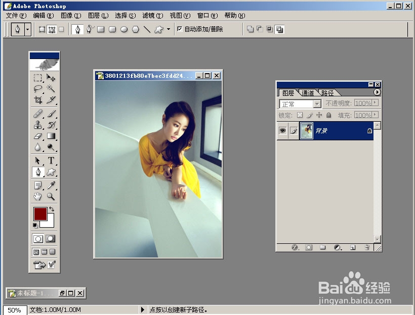
Task: Select the Lasso tool
Action: pyautogui.click(x=38, y=89)
